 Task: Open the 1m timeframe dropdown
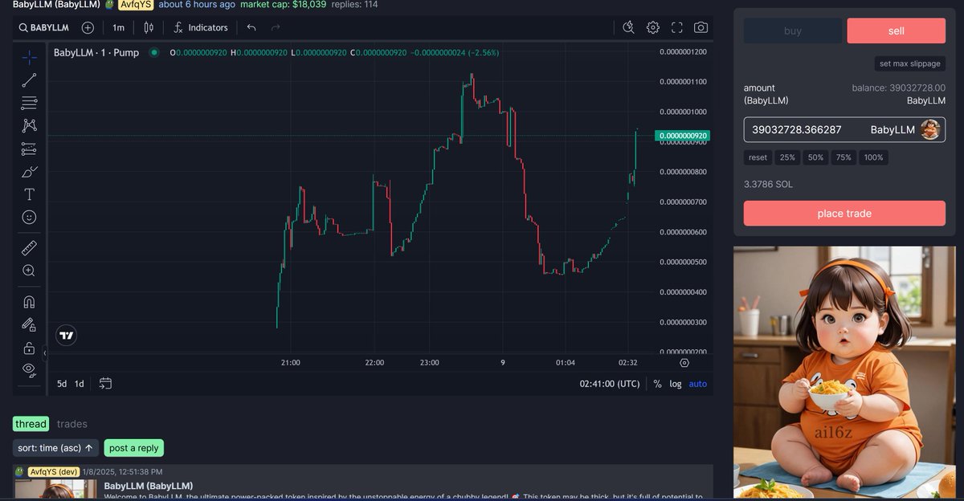tap(118, 26)
